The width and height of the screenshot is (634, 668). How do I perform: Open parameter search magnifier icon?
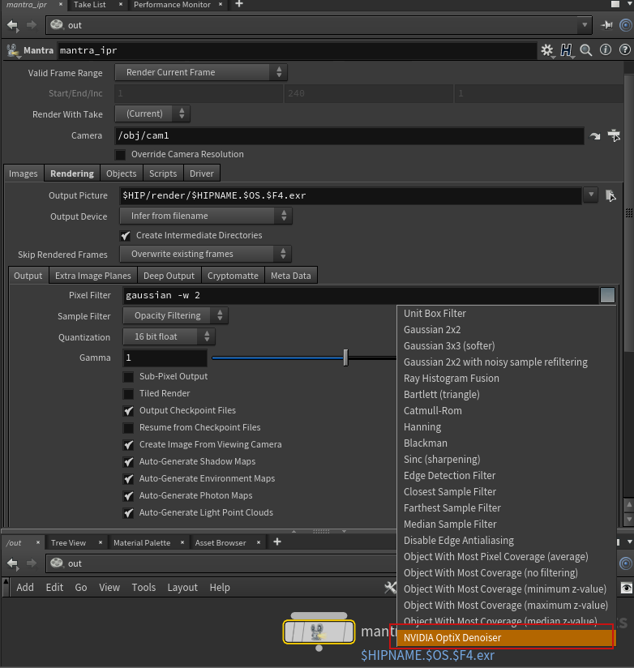click(x=586, y=50)
